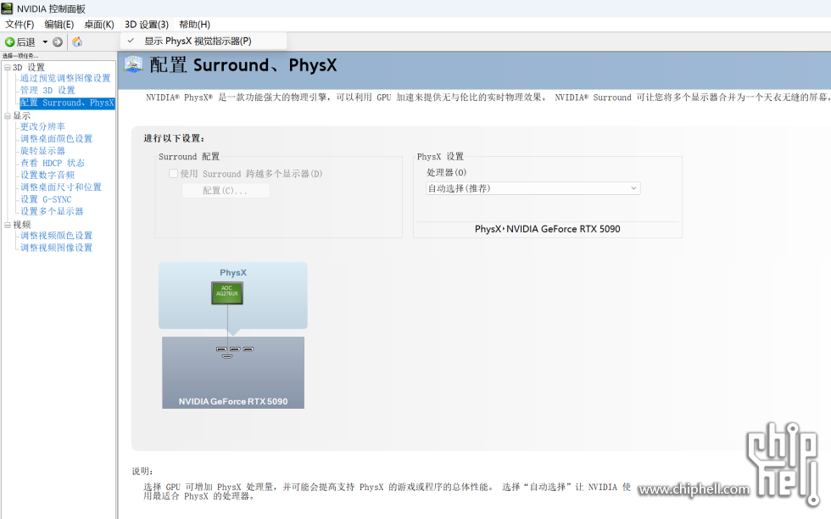The height and width of the screenshot is (519, 831).
Task: Open 设置 G-SYNC page
Action: [46, 199]
